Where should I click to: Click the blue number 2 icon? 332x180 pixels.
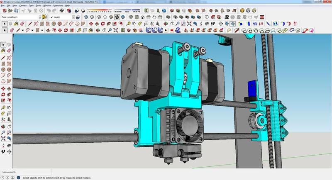tap(178, 30)
